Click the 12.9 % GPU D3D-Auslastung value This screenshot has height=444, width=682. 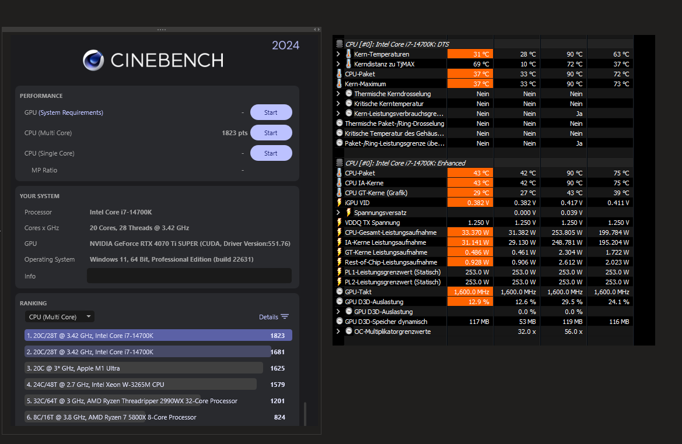pos(470,302)
